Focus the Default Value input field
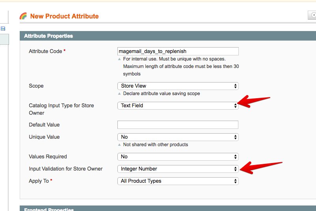Viewport: 316px width, 211px height. (x=178, y=125)
